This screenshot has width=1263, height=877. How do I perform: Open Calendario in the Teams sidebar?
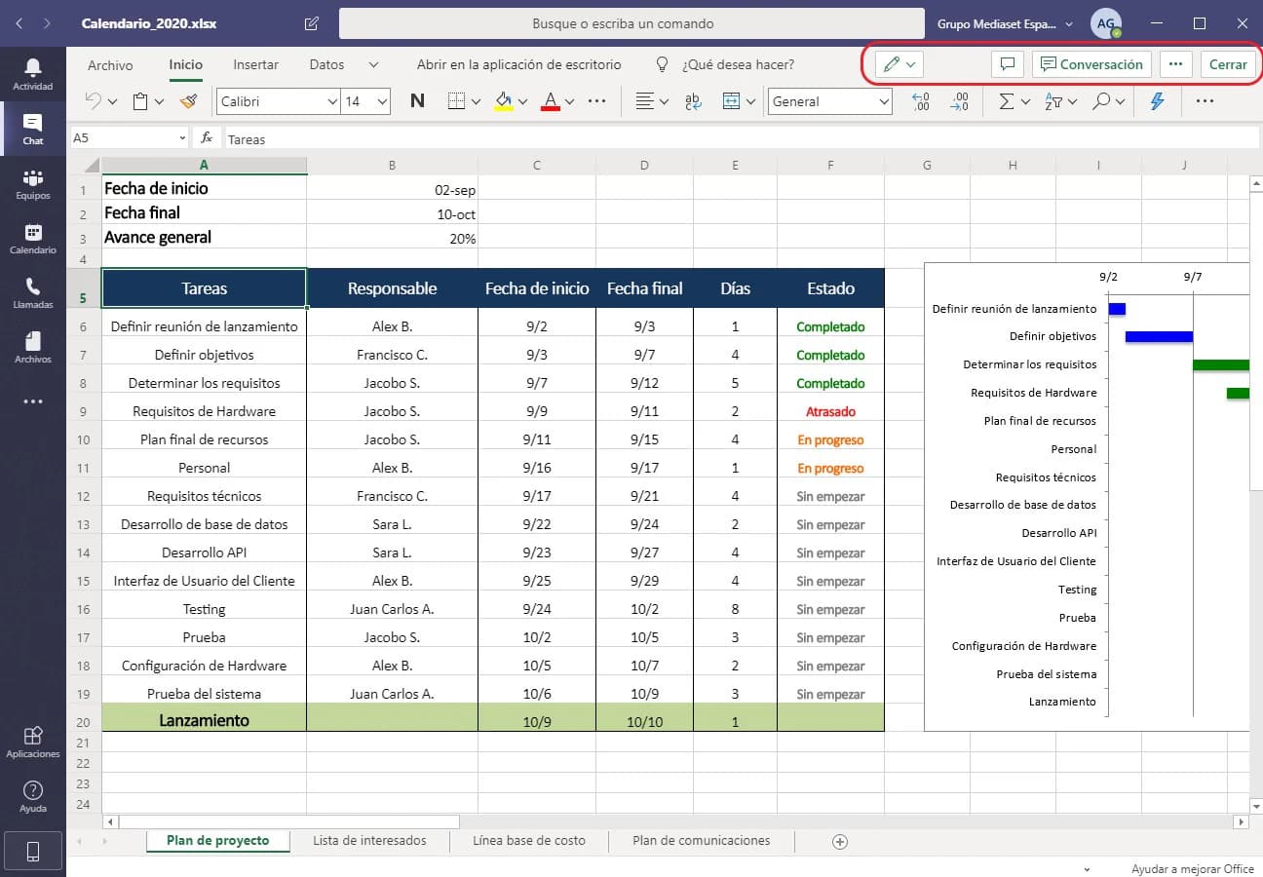(x=33, y=238)
